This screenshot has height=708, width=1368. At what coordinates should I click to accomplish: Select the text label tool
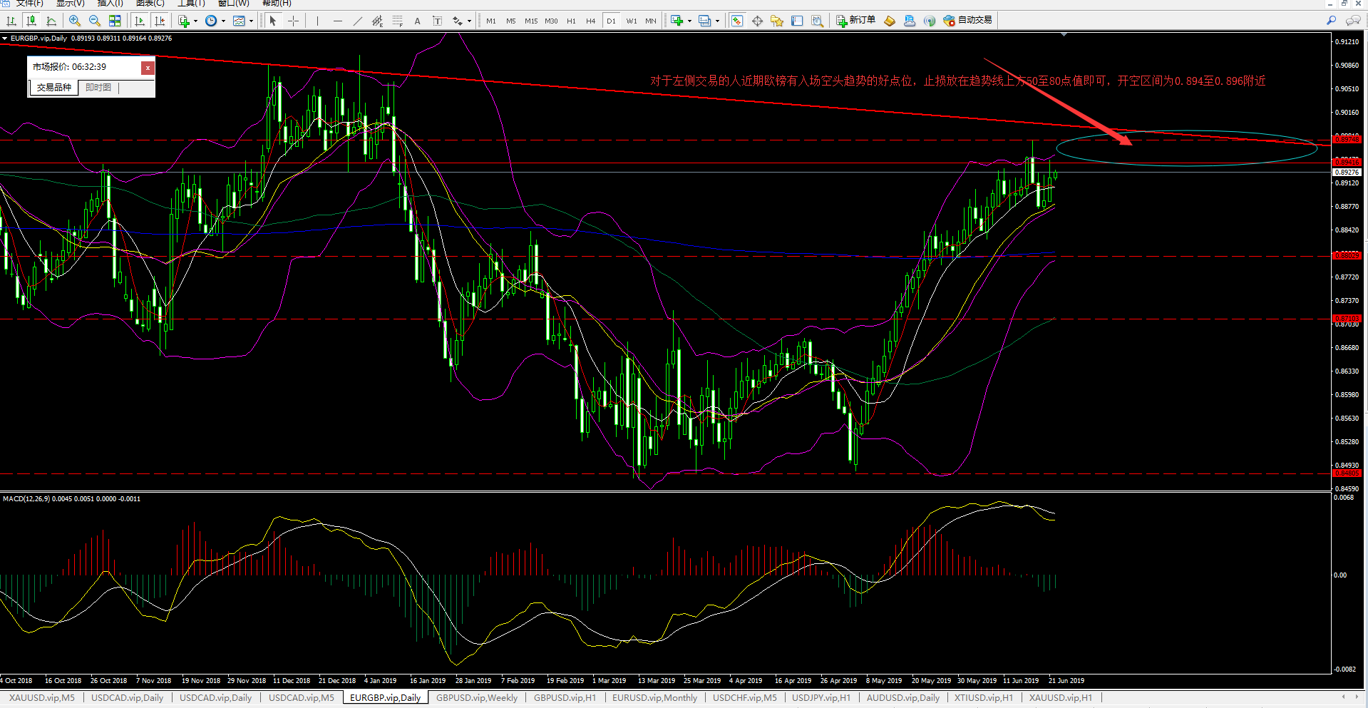pos(437,21)
